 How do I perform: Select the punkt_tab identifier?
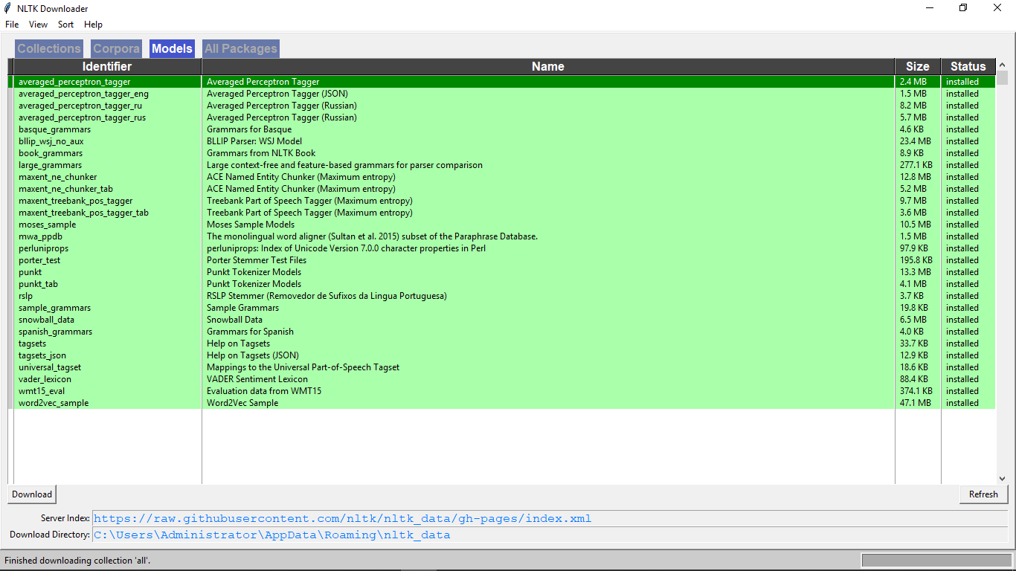pyautogui.click(x=38, y=284)
